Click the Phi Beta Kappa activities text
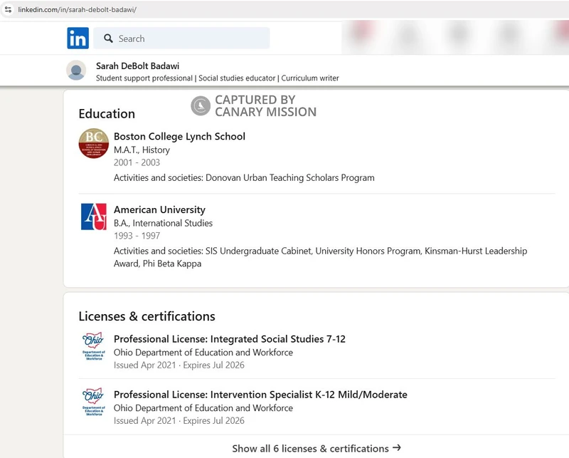The height and width of the screenshot is (458, 569). [172, 264]
